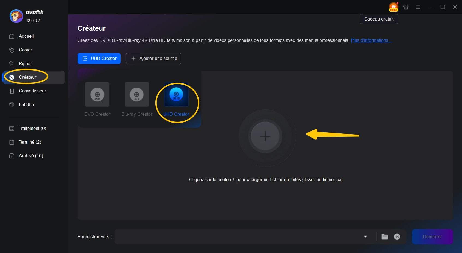Open the Plus d'informations link
The image size is (462, 253).
pos(371,40)
